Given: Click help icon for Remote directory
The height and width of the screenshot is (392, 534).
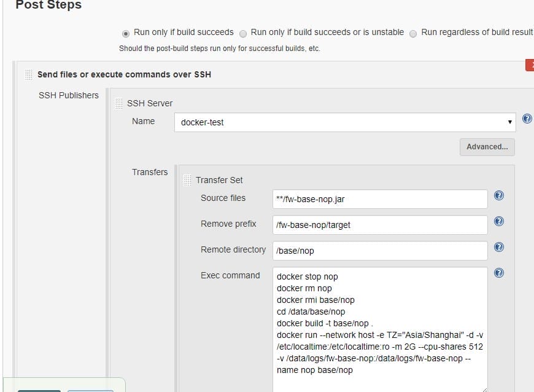Looking at the screenshot, I should click(x=499, y=247).
